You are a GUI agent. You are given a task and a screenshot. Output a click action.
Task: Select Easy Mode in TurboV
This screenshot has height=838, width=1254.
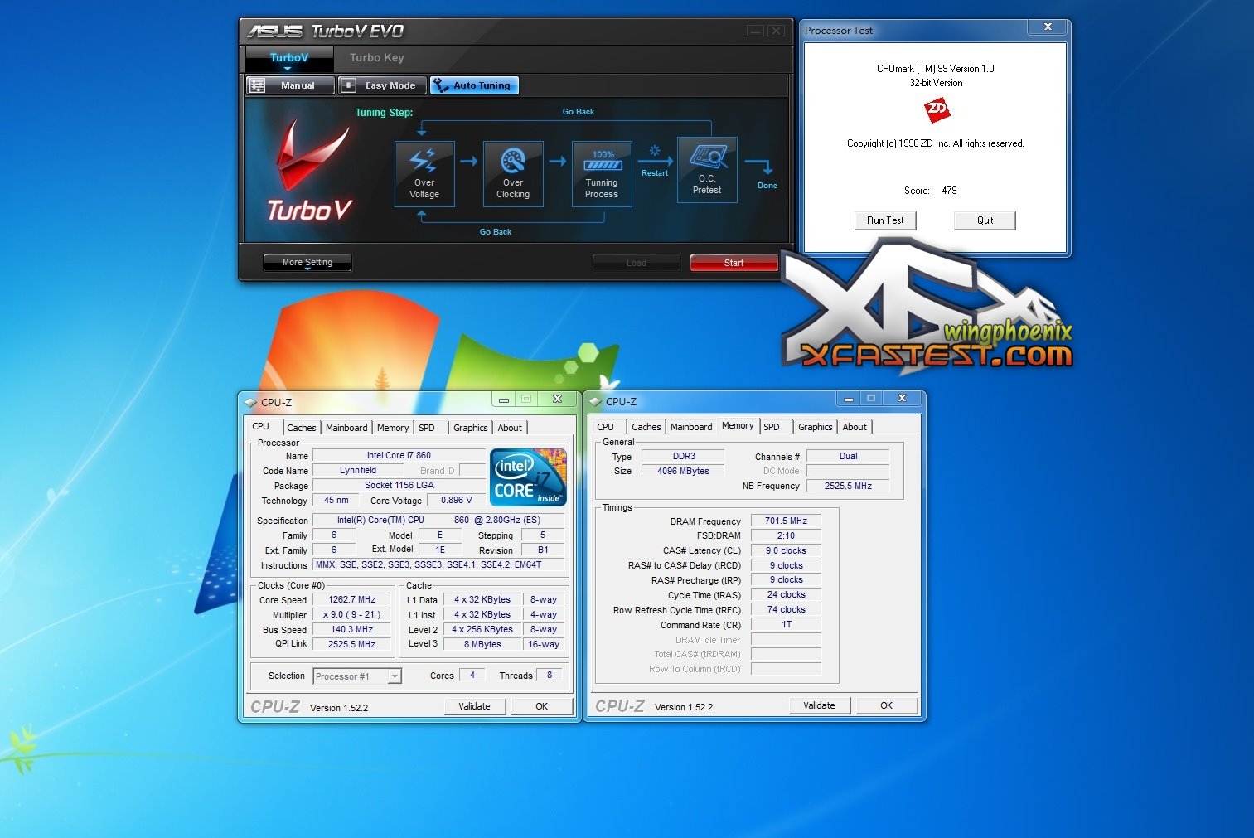tap(382, 85)
